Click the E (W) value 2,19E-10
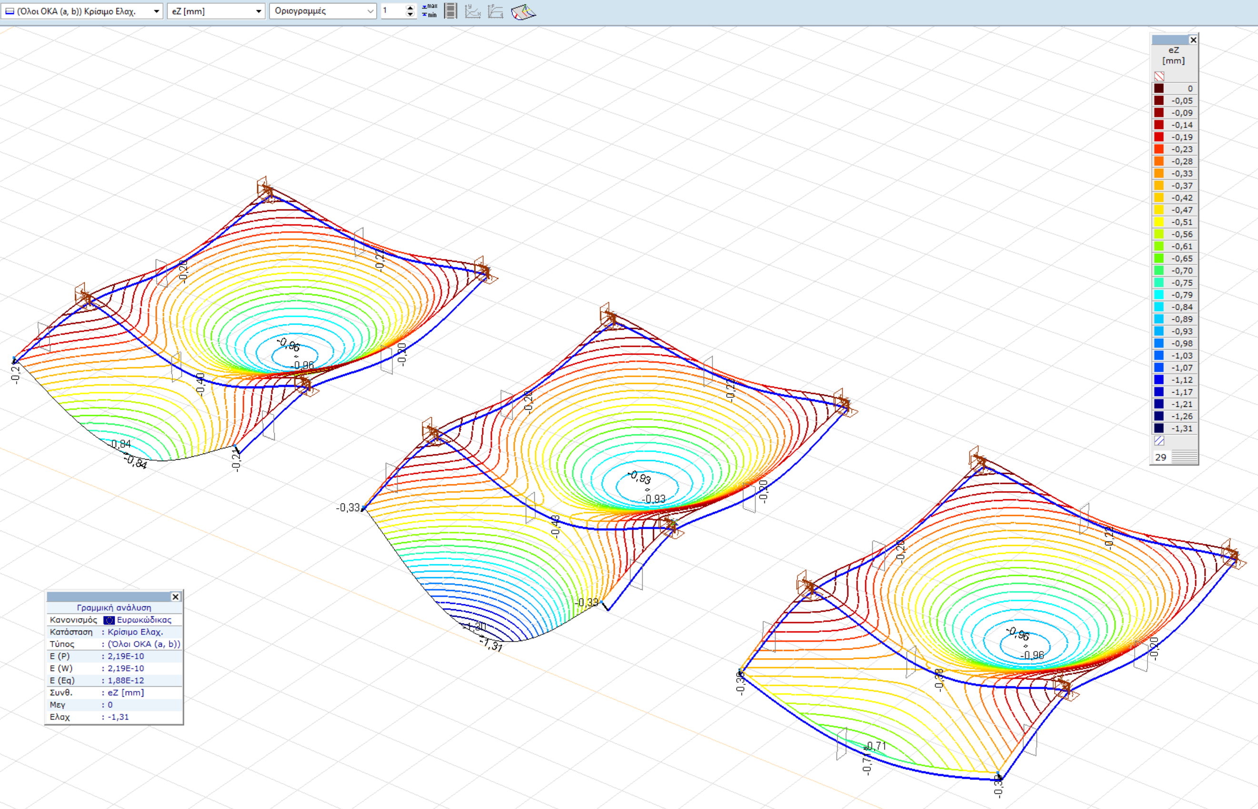 coord(126,668)
